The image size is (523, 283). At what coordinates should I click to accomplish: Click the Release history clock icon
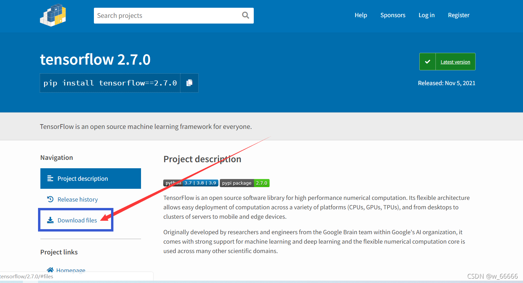50,199
